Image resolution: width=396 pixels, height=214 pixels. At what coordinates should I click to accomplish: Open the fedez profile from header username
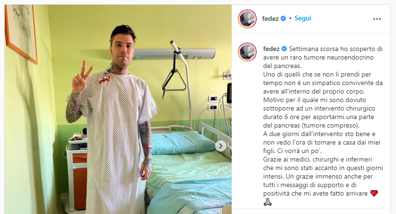pos(270,18)
